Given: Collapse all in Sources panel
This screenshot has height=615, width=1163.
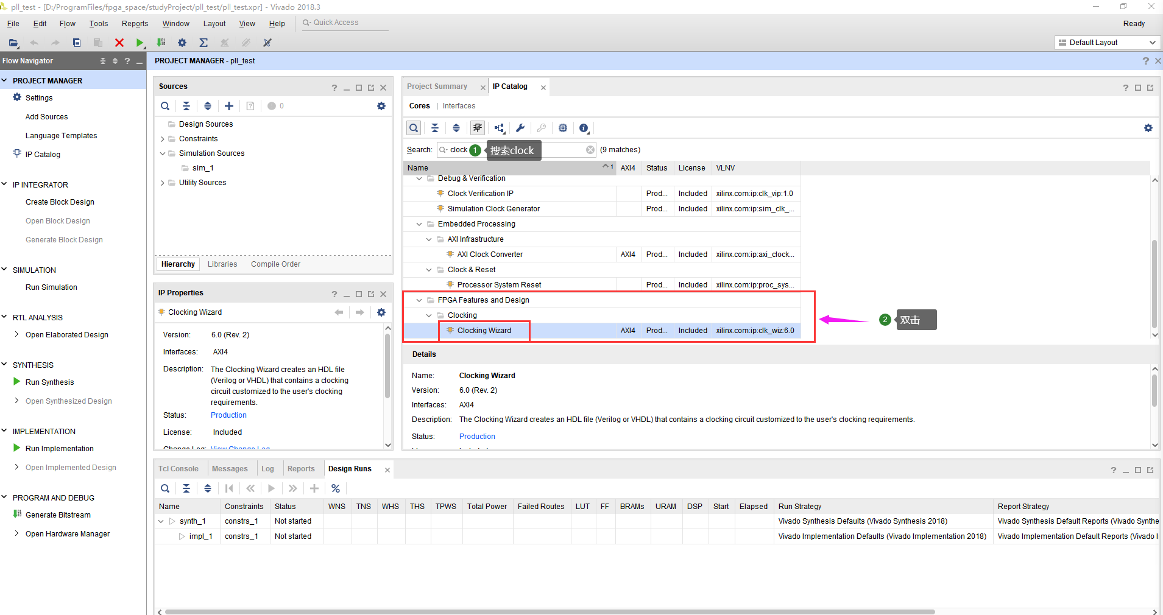Looking at the screenshot, I should coord(186,106).
